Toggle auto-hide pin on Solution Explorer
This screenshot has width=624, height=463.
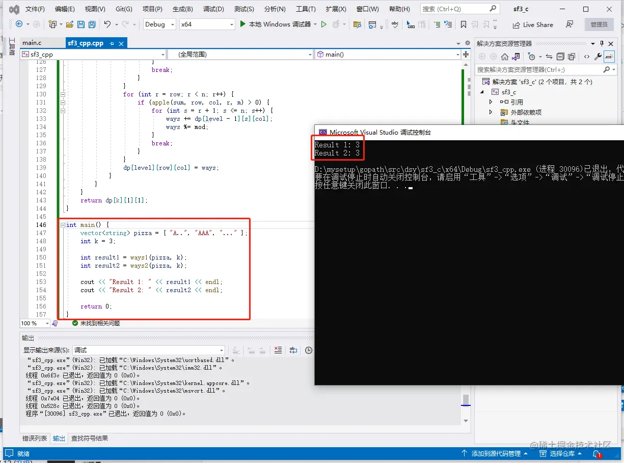pyautogui.click(x=602, y=43)
